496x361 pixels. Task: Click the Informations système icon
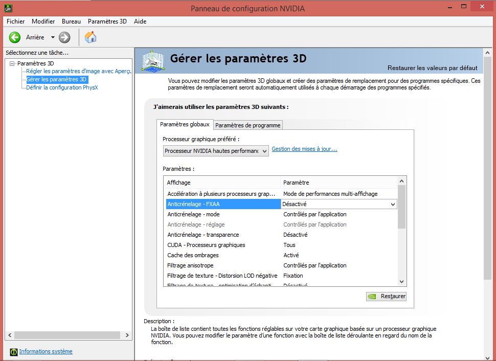pyautogui.click(x=14, y=352)
